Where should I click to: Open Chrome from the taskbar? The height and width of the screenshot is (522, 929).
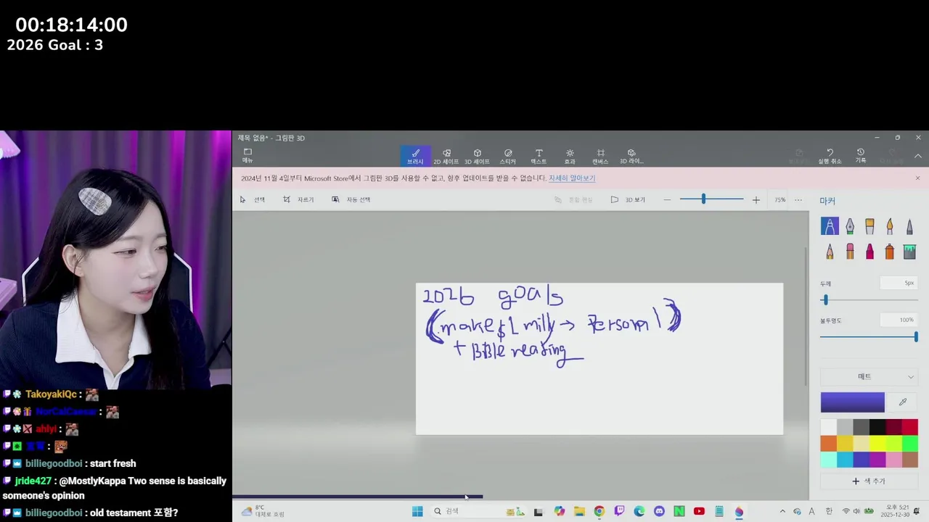pyautogui.click(x=599, y=511)
